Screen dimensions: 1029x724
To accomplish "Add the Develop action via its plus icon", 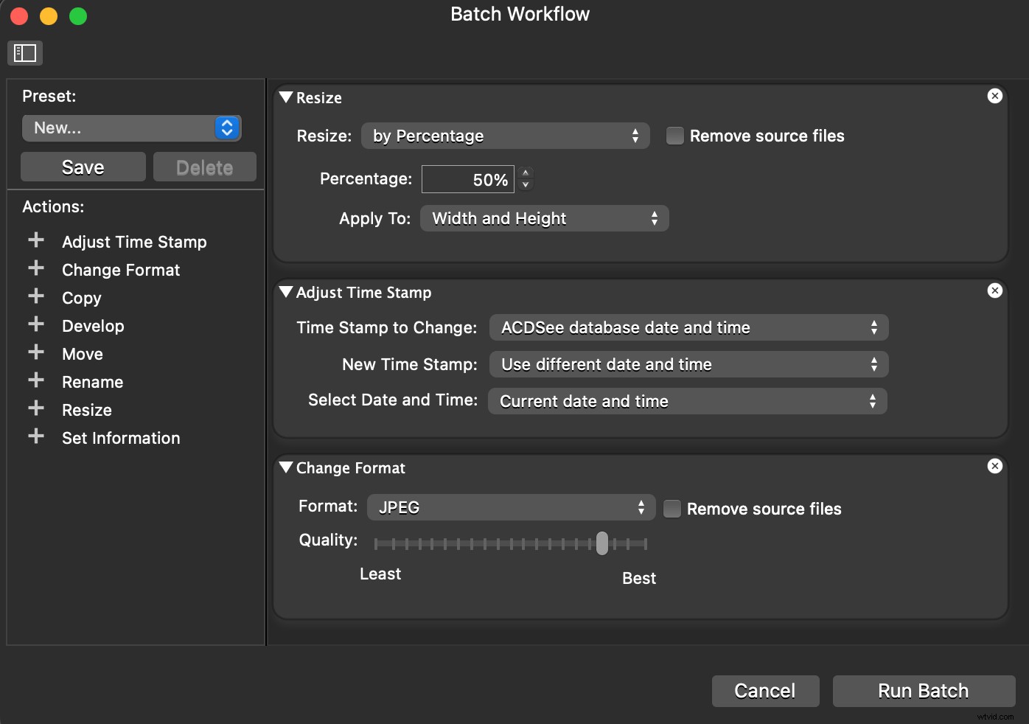I will pyautogui.click(x=35, y=325).
